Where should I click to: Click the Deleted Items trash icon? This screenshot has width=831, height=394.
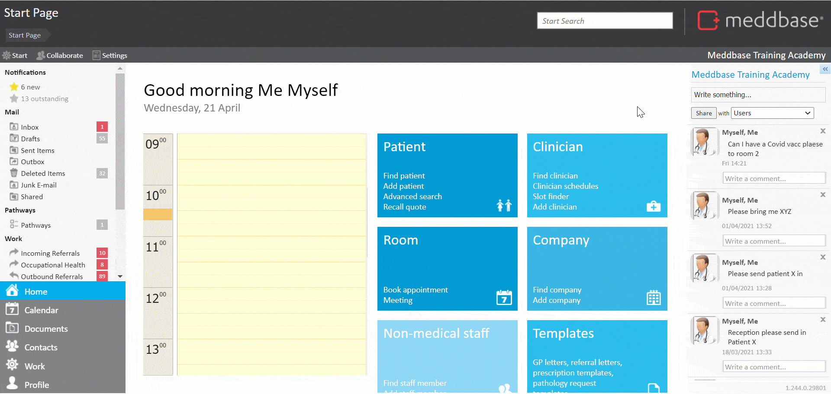[x=14, y=173]
